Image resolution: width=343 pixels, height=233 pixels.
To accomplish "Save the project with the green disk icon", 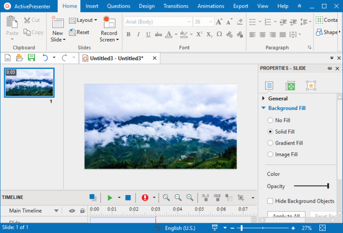I will pos(32,58).
